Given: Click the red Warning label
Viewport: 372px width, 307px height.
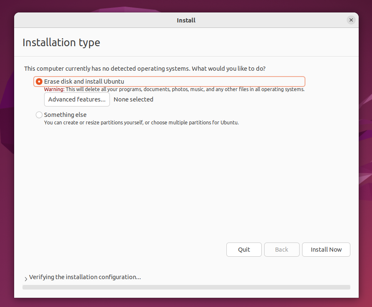Looking at the screenshot, I should click(x=54, y=89).
